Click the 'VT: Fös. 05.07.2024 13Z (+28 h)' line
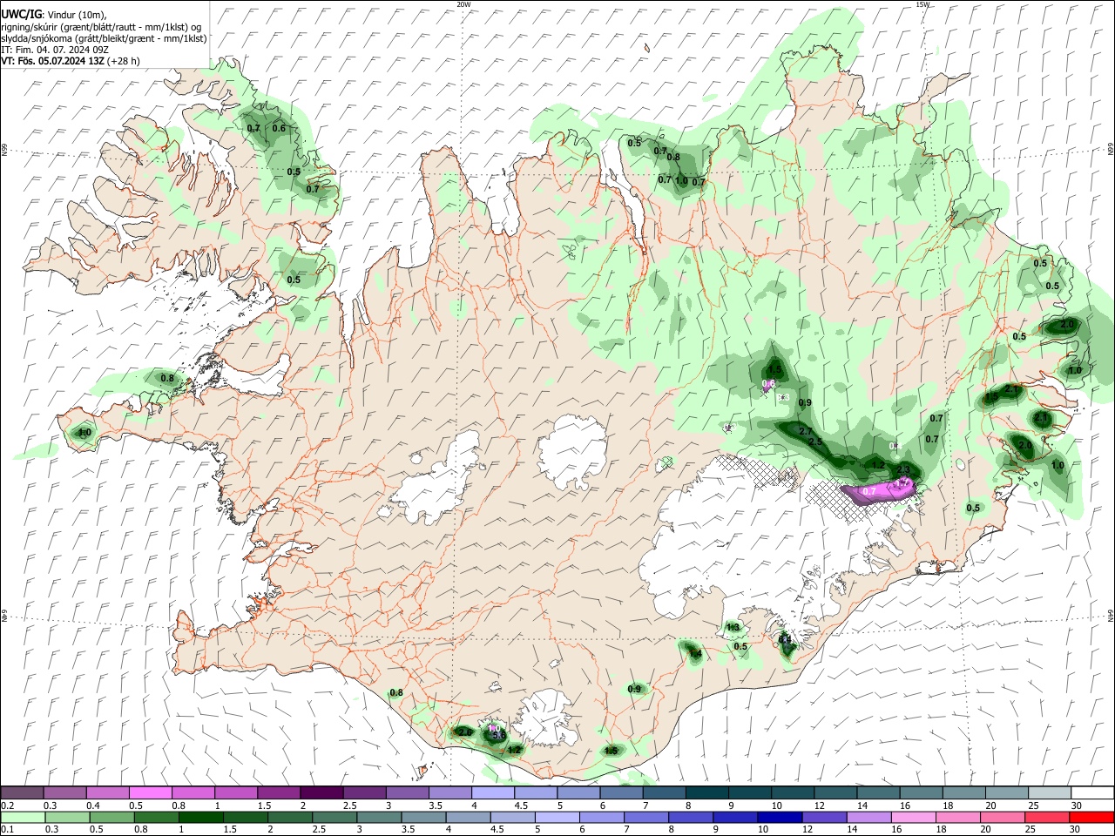 click(71, 62)
